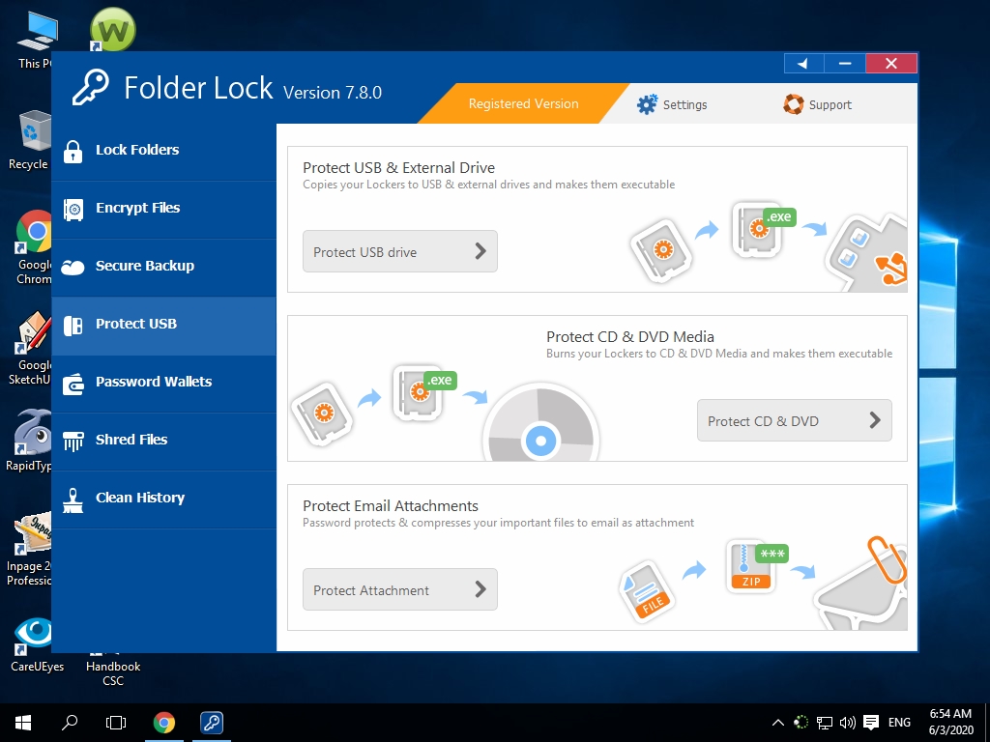Click the Secure Backup cloud icon
The width and height of the screenshot is (990, 742).
[73, 268]
